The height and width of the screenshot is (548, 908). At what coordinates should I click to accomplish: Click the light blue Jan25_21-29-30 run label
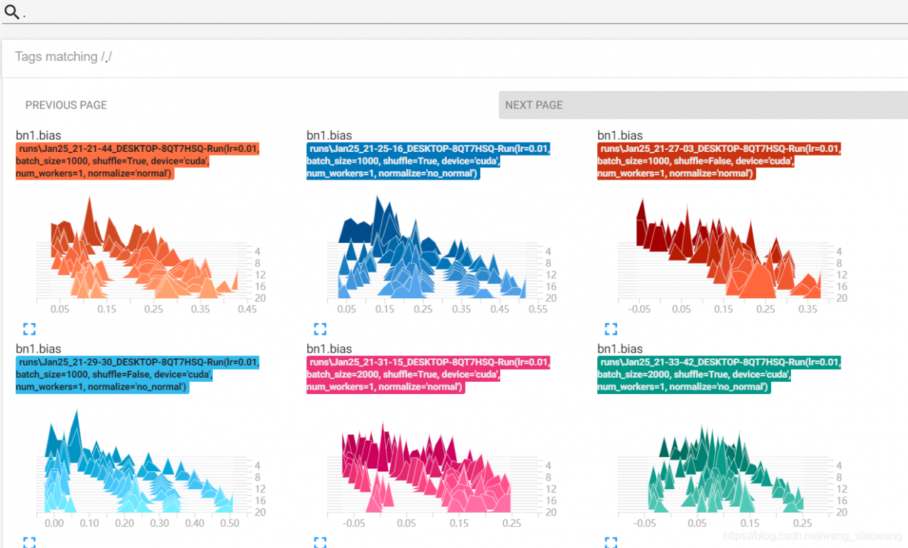tap(138, 375)
